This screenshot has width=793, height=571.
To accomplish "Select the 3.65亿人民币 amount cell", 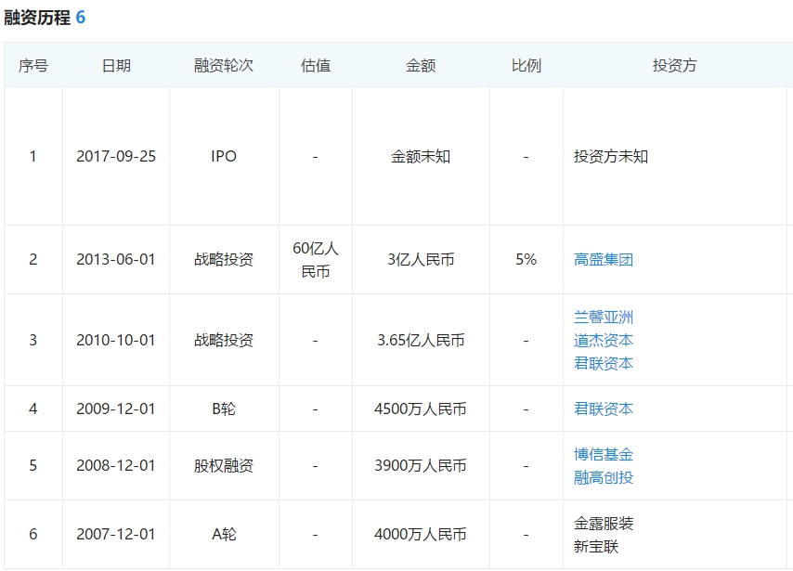I will (421, 341).
